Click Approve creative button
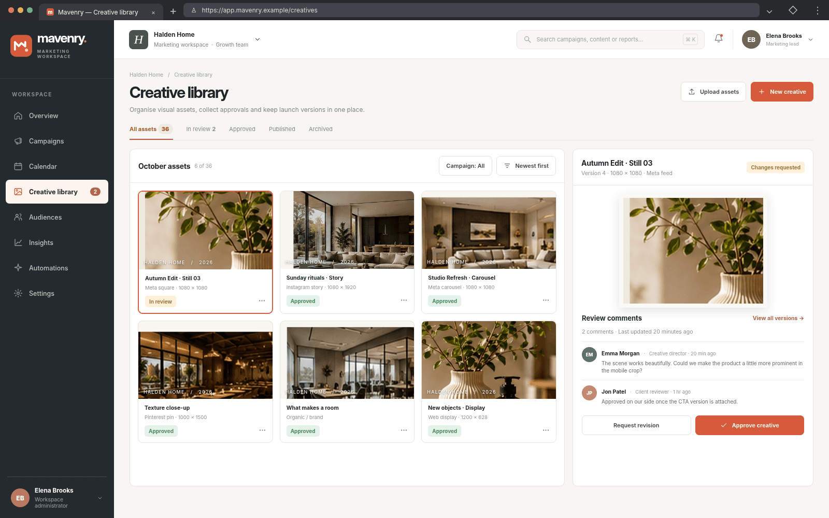 pos(750,425)
